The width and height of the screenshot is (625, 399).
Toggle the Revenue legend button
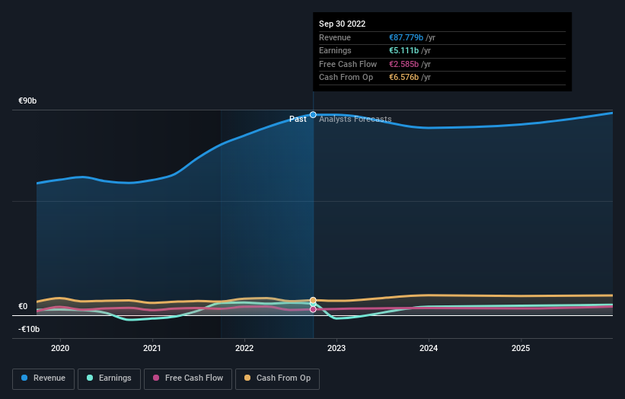coord(43,378)
